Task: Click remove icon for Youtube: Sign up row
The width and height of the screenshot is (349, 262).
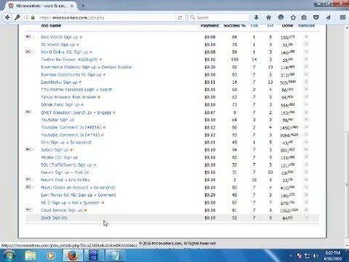Action: [x=306, y=119]
